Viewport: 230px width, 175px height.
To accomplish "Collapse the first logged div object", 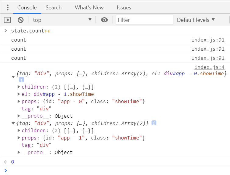I will pyautogui.click(x=13, y=77).
